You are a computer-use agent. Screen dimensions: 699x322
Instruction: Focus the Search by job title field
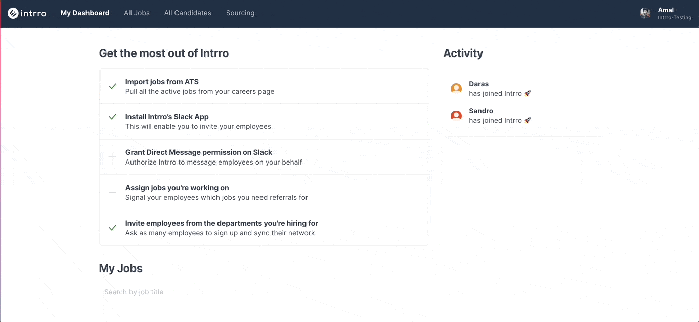coord(142,292)
